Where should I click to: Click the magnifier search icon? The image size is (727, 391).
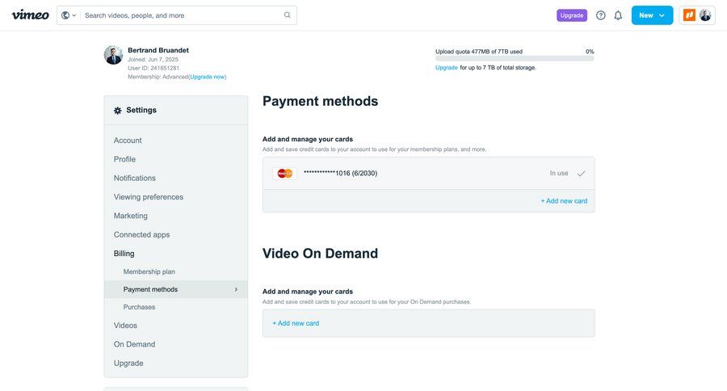[288, 15]
